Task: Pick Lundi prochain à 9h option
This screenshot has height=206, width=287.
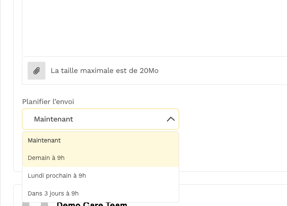Action: (57, 176)
